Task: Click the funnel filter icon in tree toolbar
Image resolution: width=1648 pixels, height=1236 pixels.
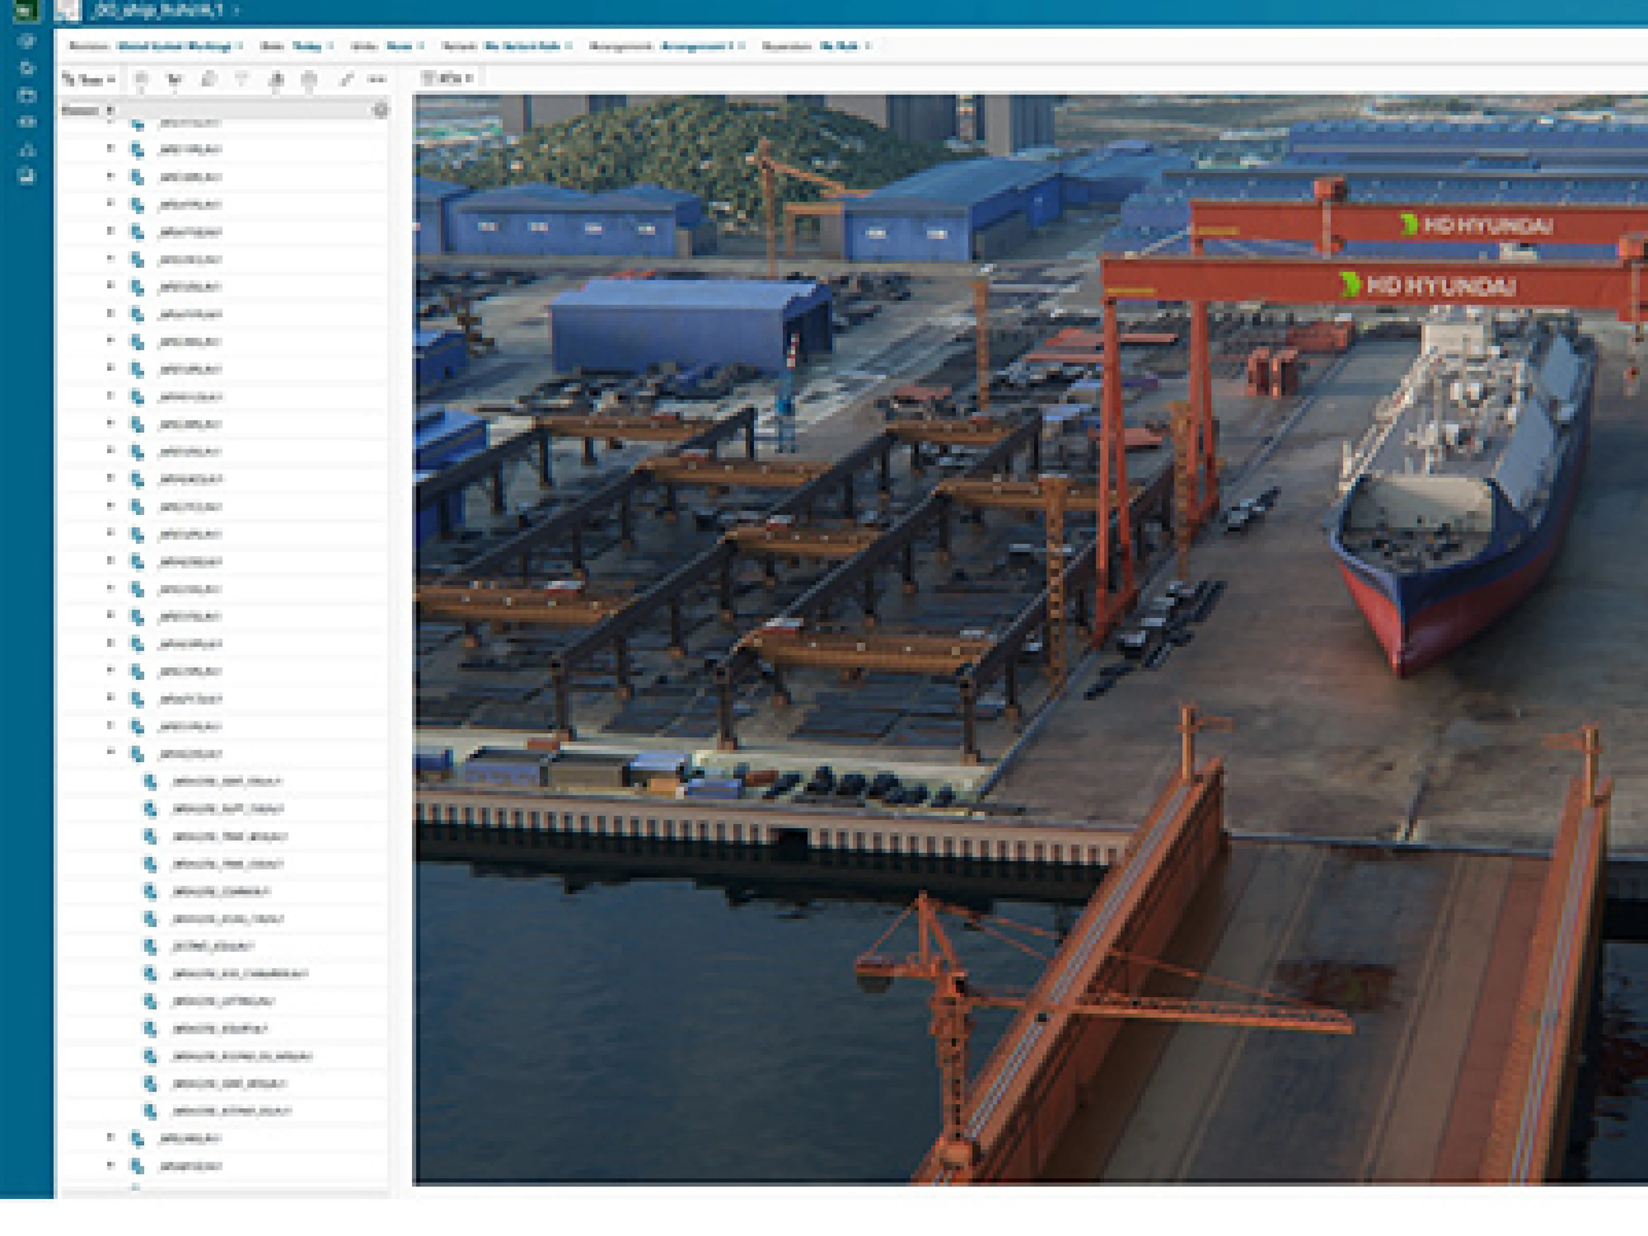Action: click(x=241, y=79)
